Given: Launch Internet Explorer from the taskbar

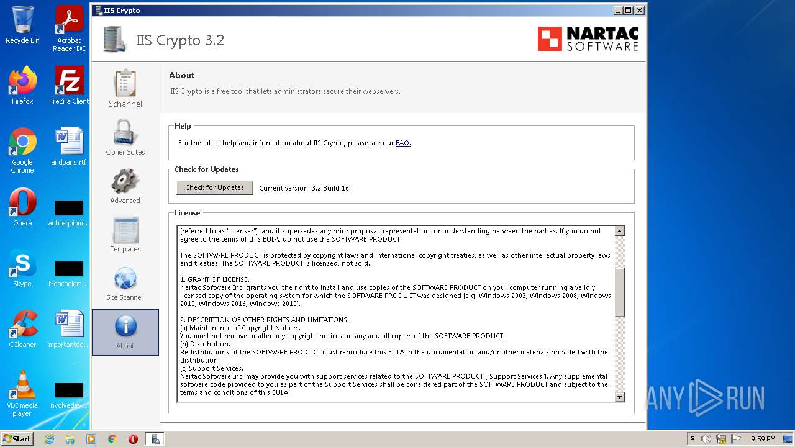Looking at the screenshot, I should pos(49,439).
